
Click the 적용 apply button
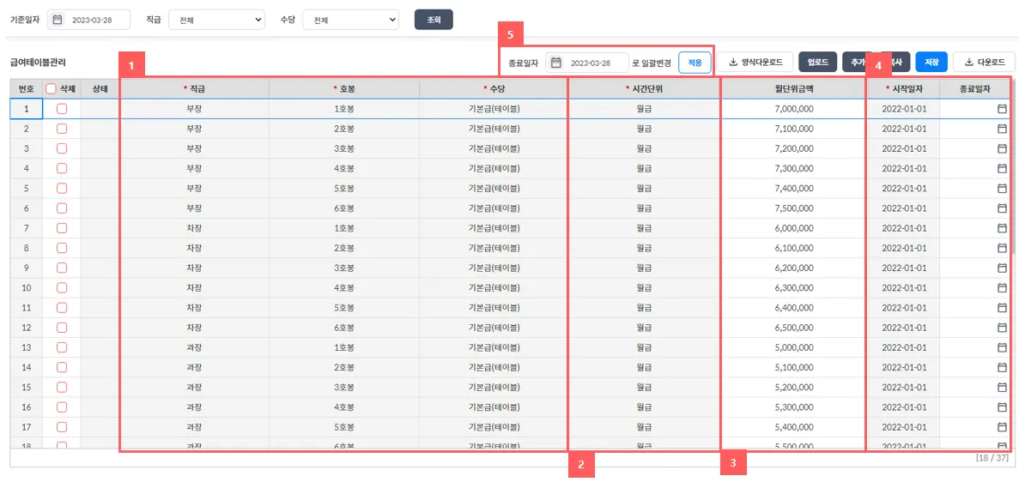pyautogui.click(x=694, y=63)
